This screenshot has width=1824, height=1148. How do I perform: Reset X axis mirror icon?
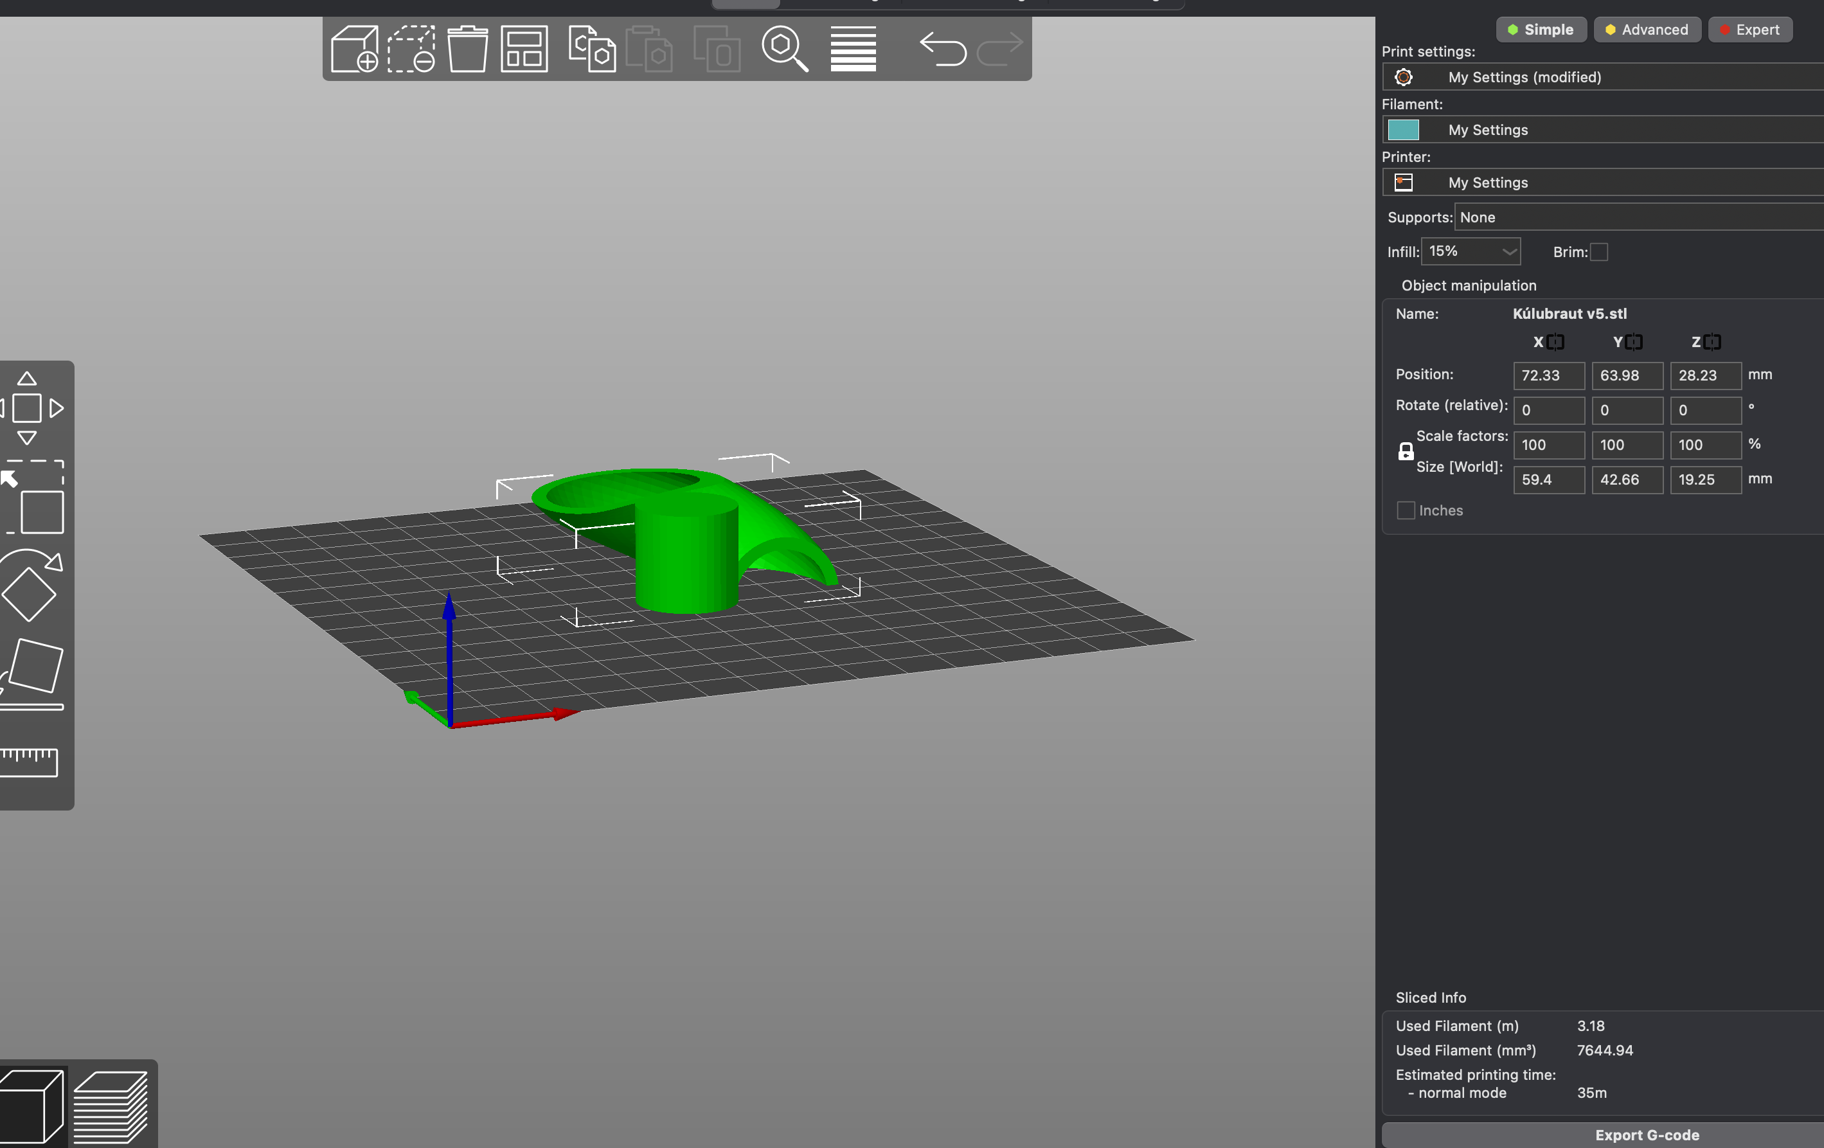point(1555,342)
